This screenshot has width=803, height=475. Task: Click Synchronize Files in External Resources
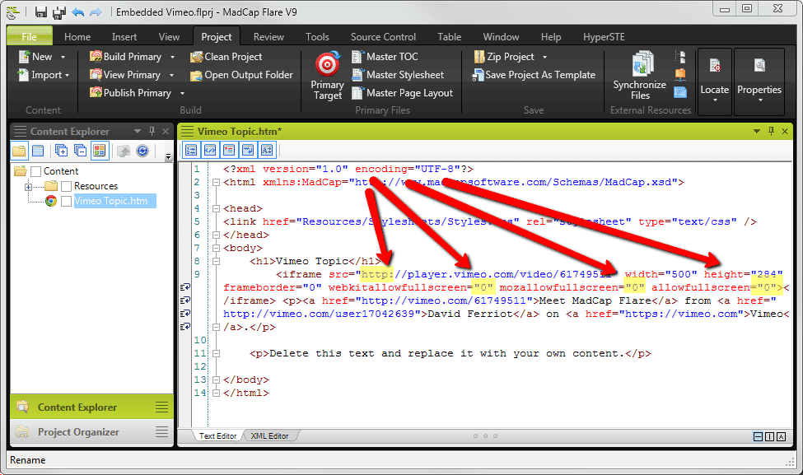click(640, 76)
